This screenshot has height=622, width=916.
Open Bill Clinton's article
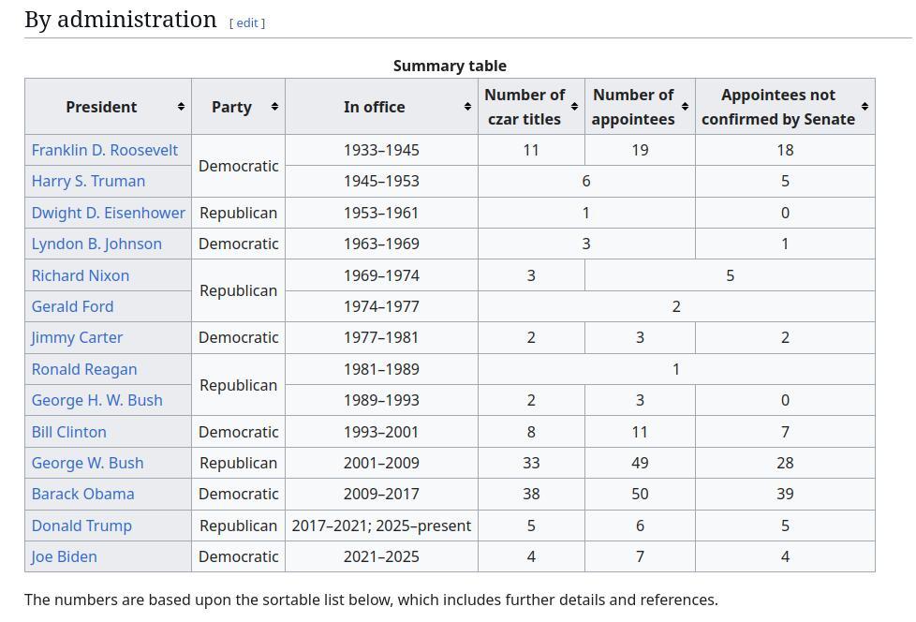[69, 432]
